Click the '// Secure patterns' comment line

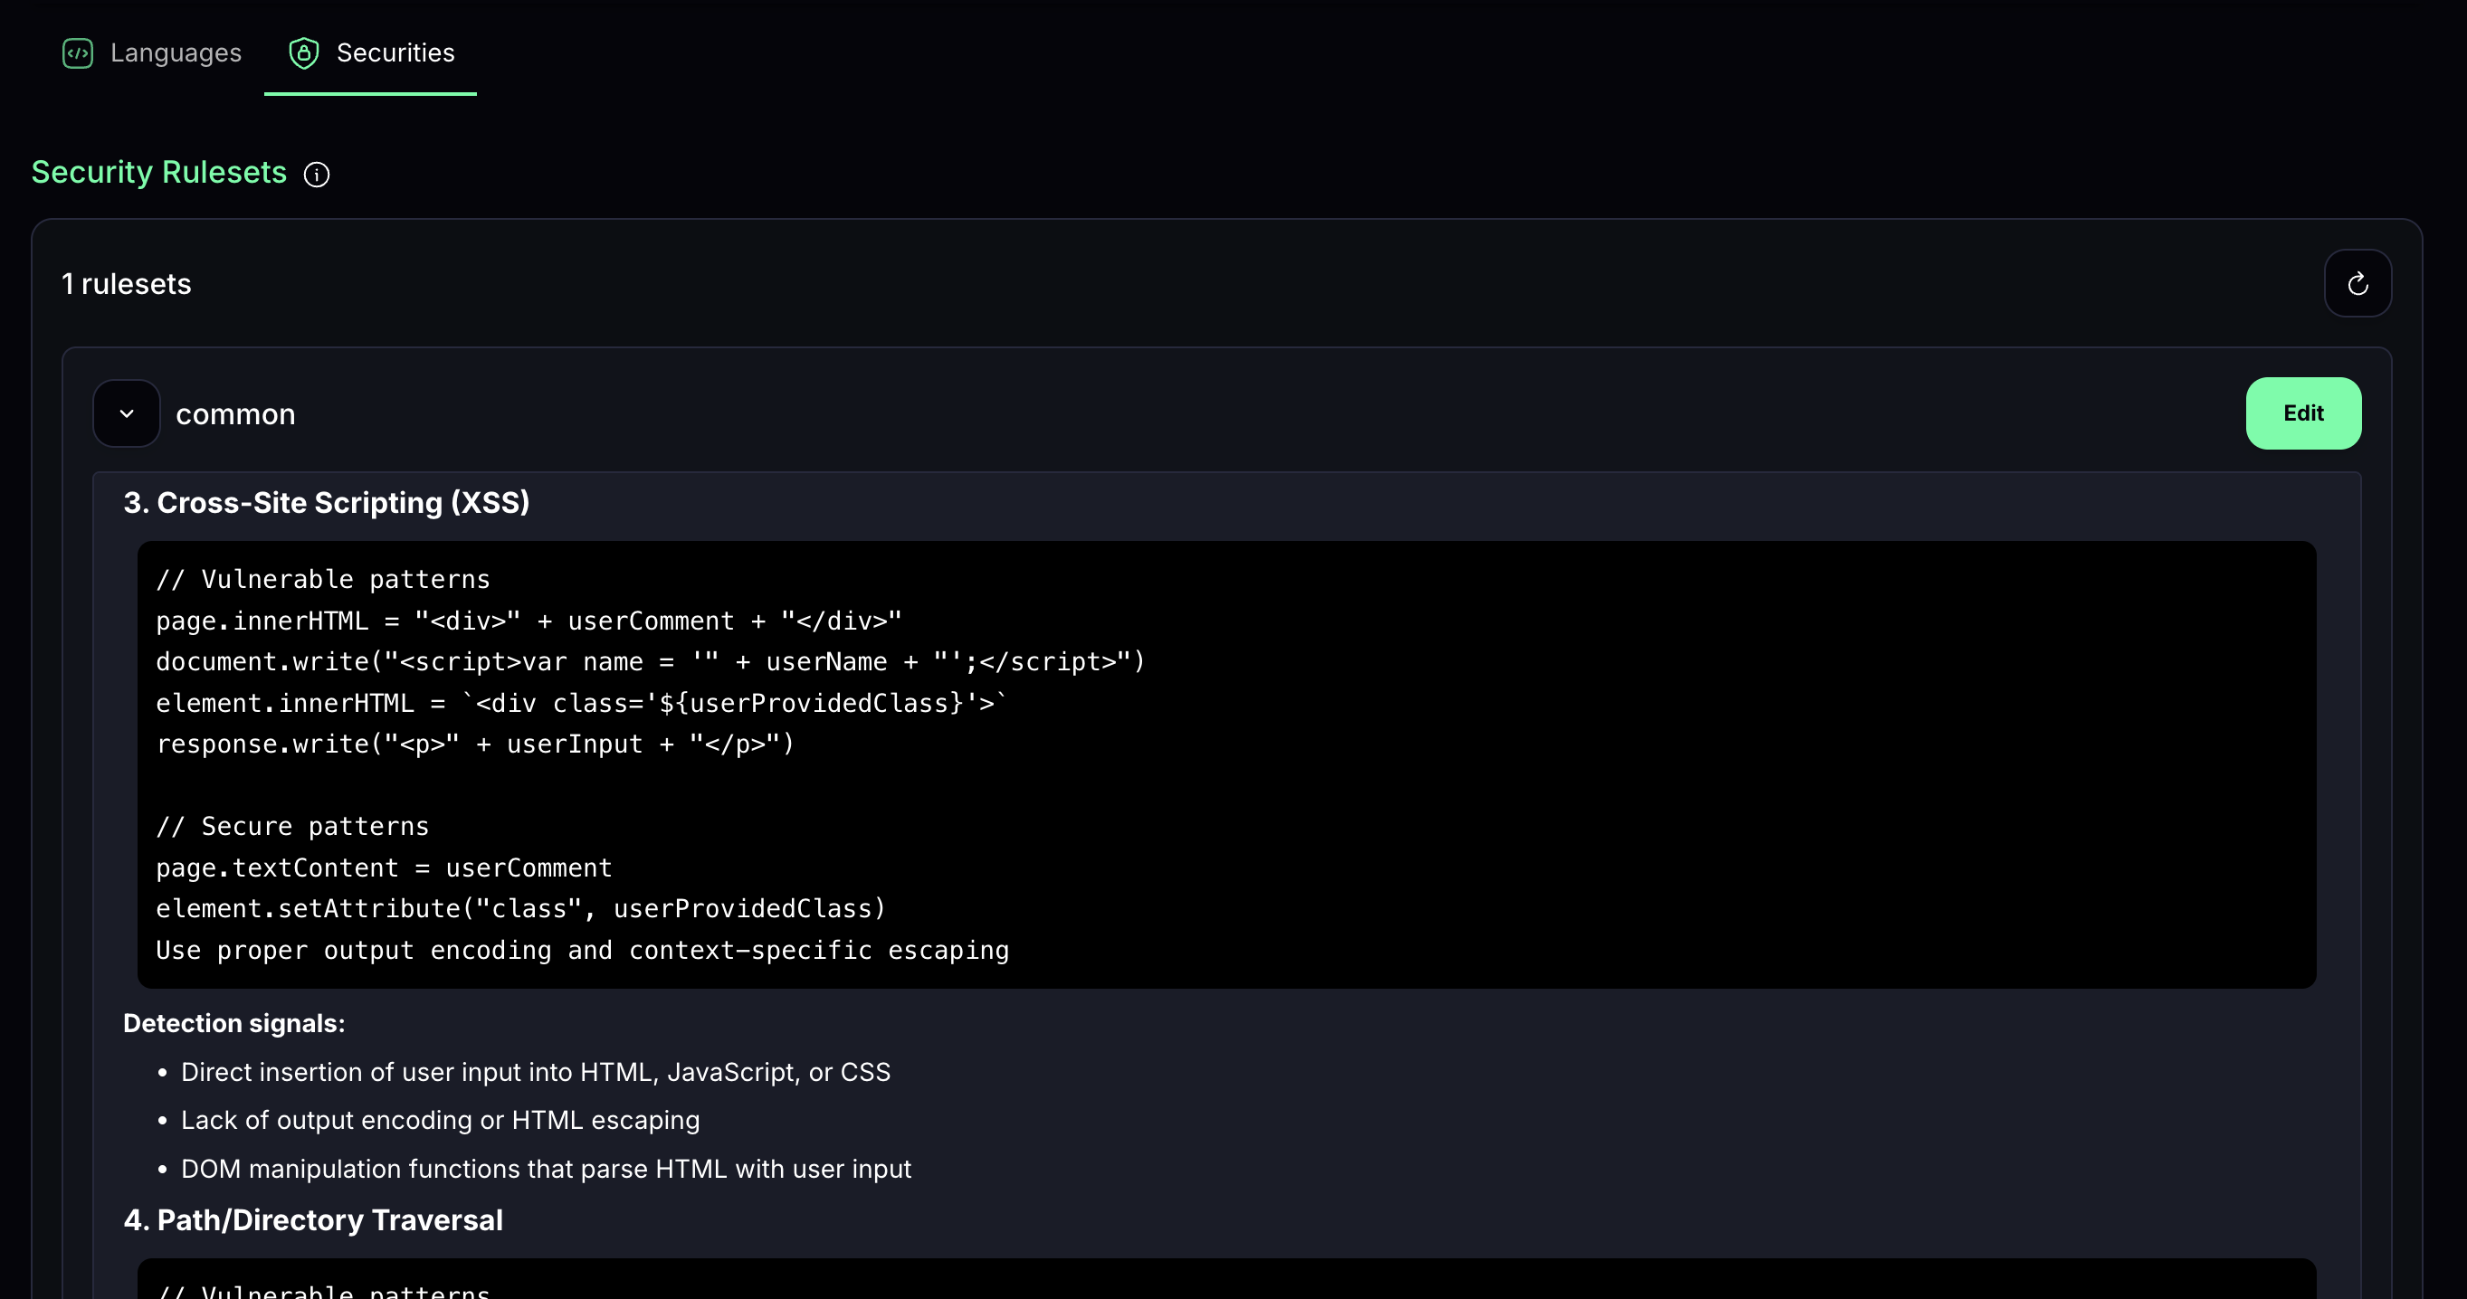[x=292, y=826]
